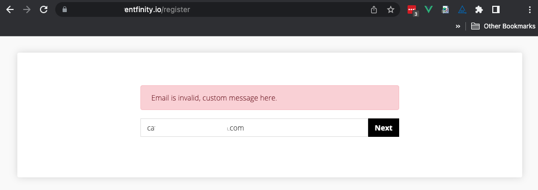Image resolution: width=538 pixels, height=190 pixels.
Task: Go back to the previous page
Action: coord(10,9)
